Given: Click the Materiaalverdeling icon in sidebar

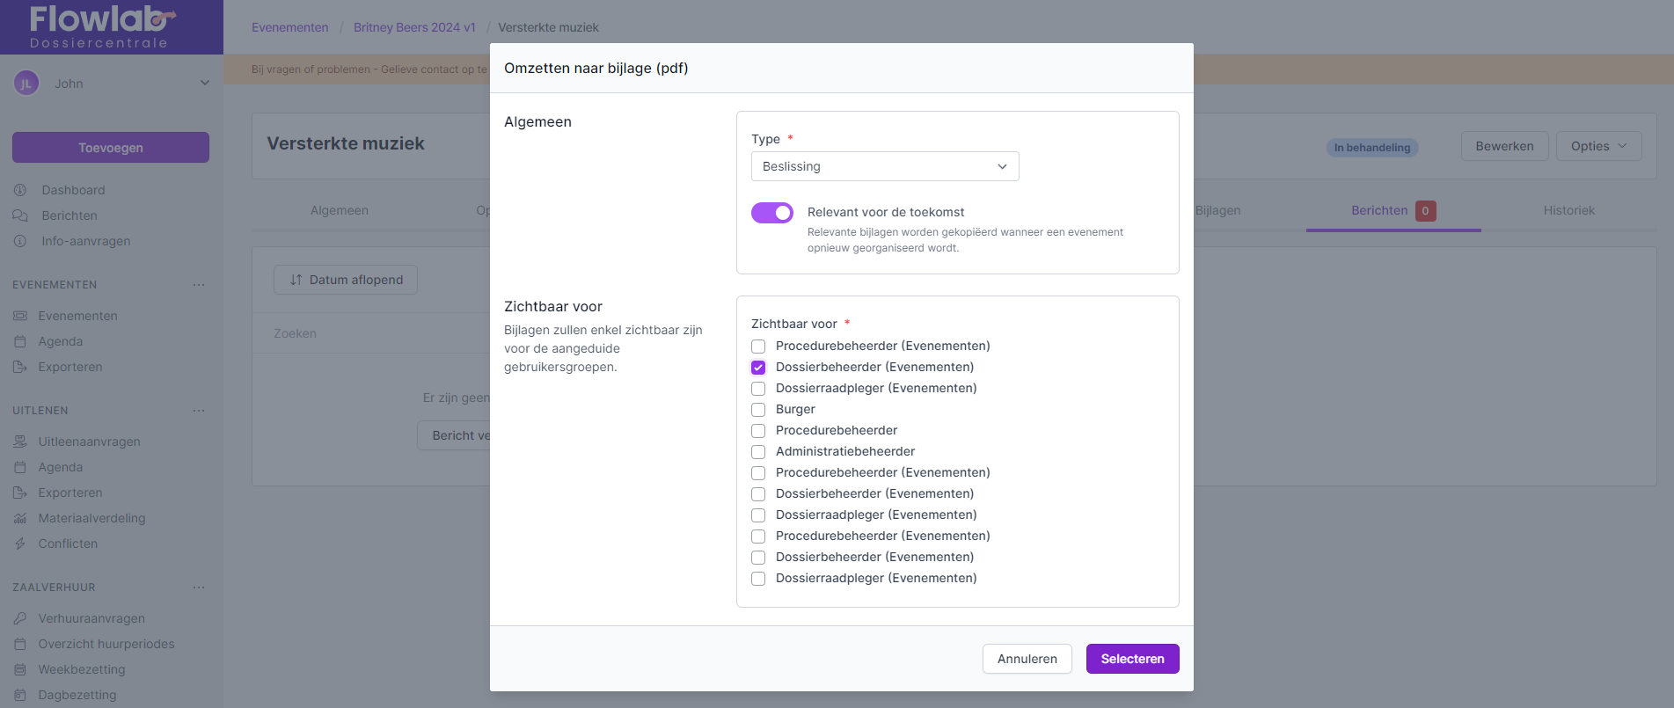Looking at the screenshot, I should (20, 518).
